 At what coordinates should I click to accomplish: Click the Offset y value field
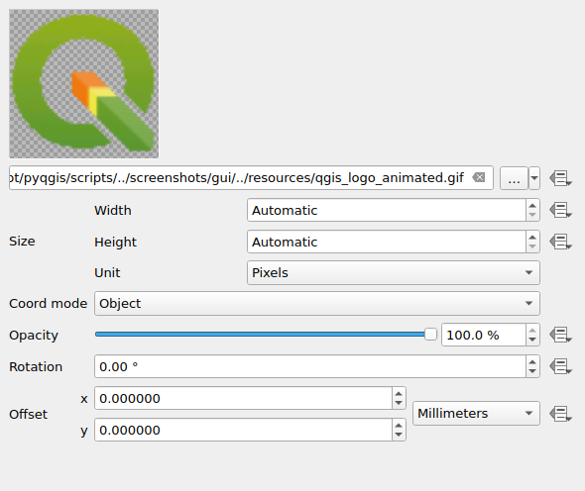pyautogui.click(x=243, y=430)
